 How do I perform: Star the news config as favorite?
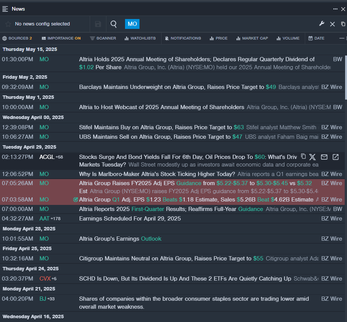pos(8,24)
